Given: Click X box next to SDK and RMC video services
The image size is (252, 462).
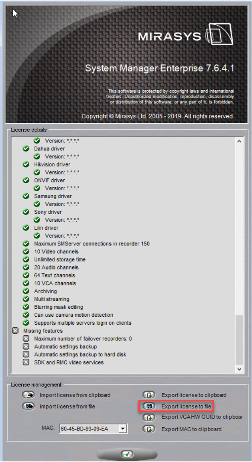Looking at the screenshot, I should pos(26,362).
